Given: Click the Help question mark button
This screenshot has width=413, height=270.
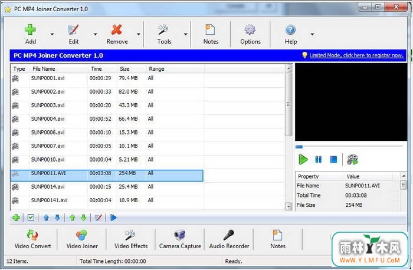Looking at the screenshot, I should pyautogui.click(x=290, y=34).
